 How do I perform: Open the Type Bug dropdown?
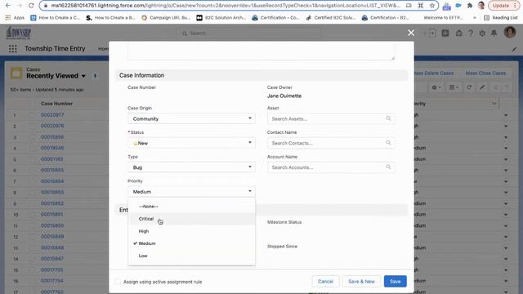click(x=191, y=167)
